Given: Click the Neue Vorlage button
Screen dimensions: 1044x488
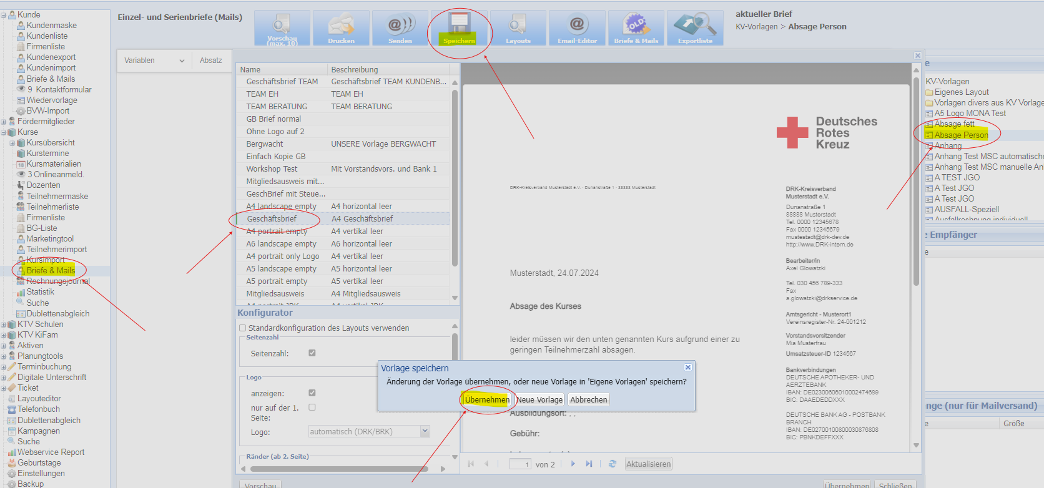Looking at the screenshot, I should (x=539, y=400).
